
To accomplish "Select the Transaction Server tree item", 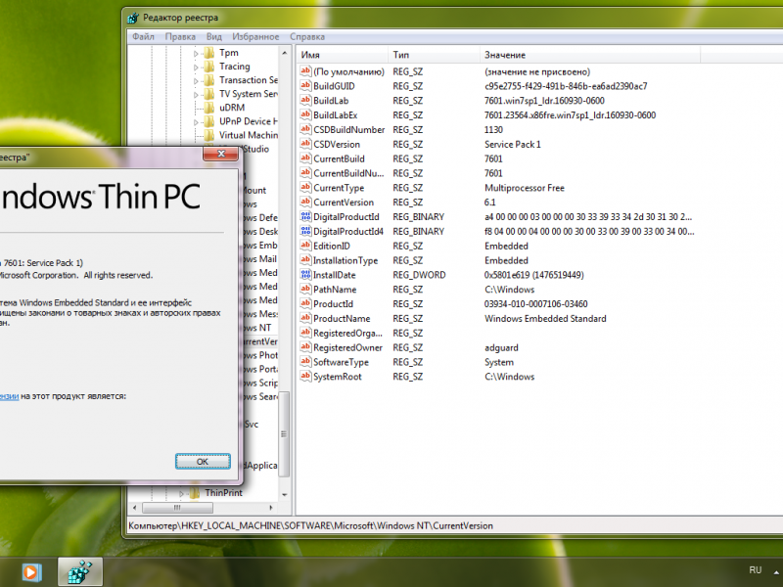I will [x=249, y=80].
